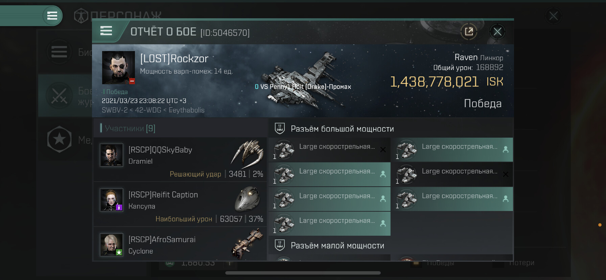Select first destroyed Large скорострельная module
Viewport: 606px width, 280px height.
tap(329, 150)
